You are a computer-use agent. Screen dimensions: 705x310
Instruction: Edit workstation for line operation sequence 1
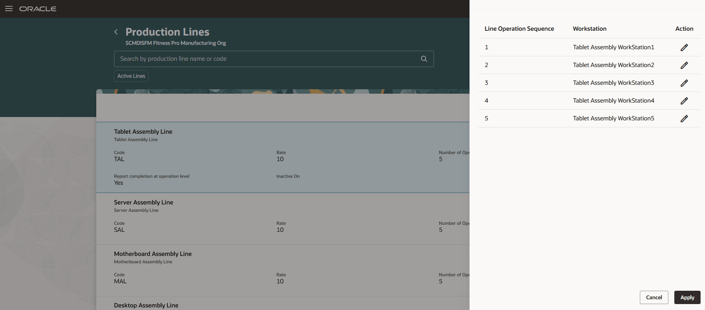(684, 47)
